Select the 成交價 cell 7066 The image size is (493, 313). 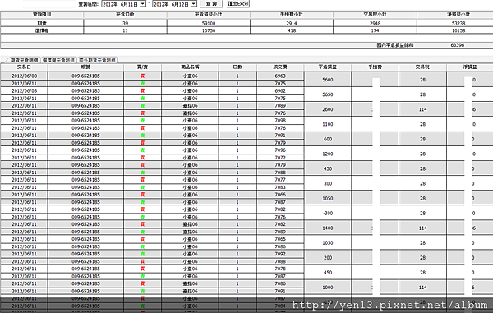pyautogui.click(x=280, y=195)
